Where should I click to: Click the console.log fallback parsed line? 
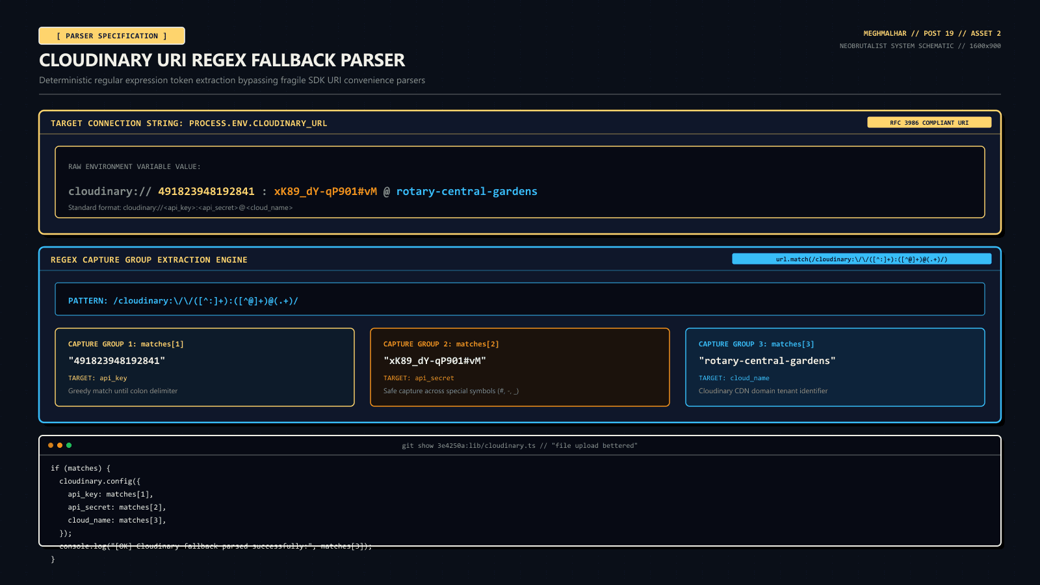216,546
